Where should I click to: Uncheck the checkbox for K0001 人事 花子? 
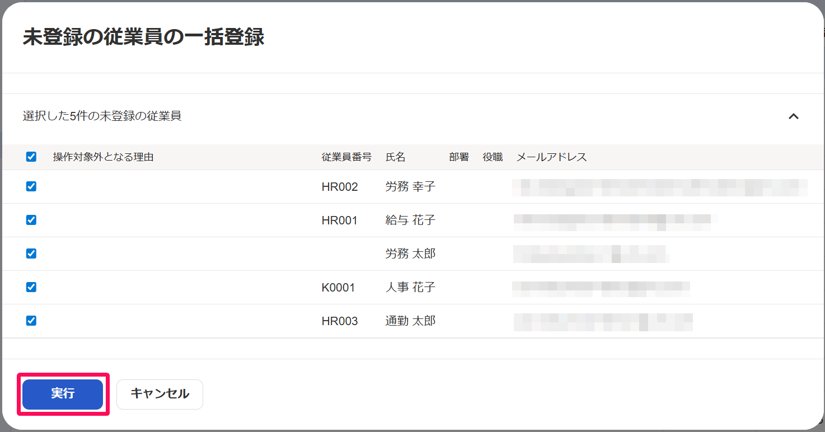[x=31, y=287]
